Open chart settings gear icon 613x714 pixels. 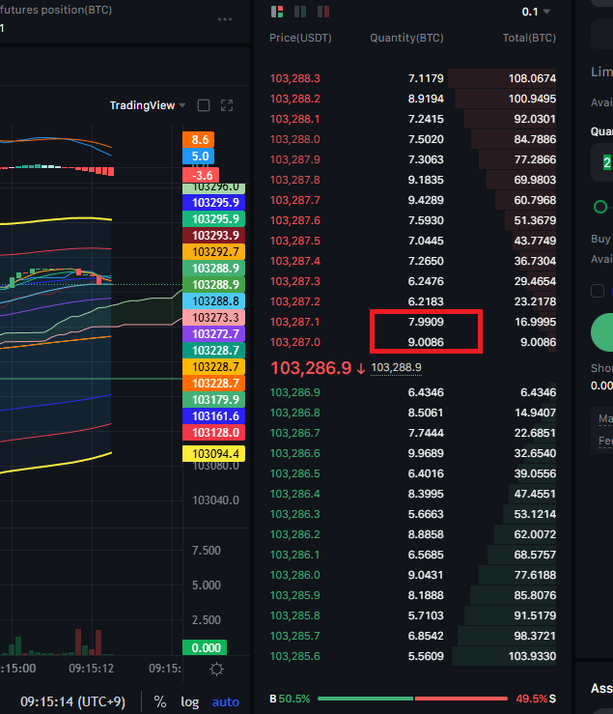216,669
